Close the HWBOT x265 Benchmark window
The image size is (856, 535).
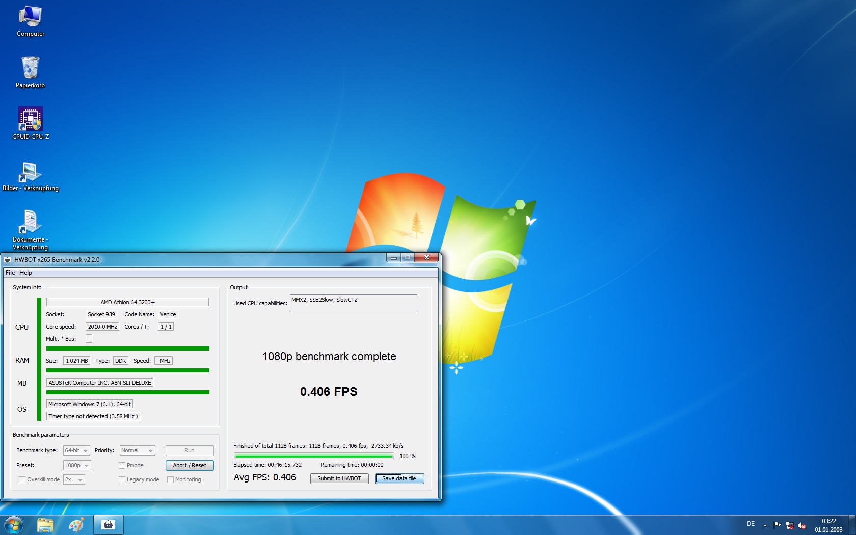coord(426,258)
